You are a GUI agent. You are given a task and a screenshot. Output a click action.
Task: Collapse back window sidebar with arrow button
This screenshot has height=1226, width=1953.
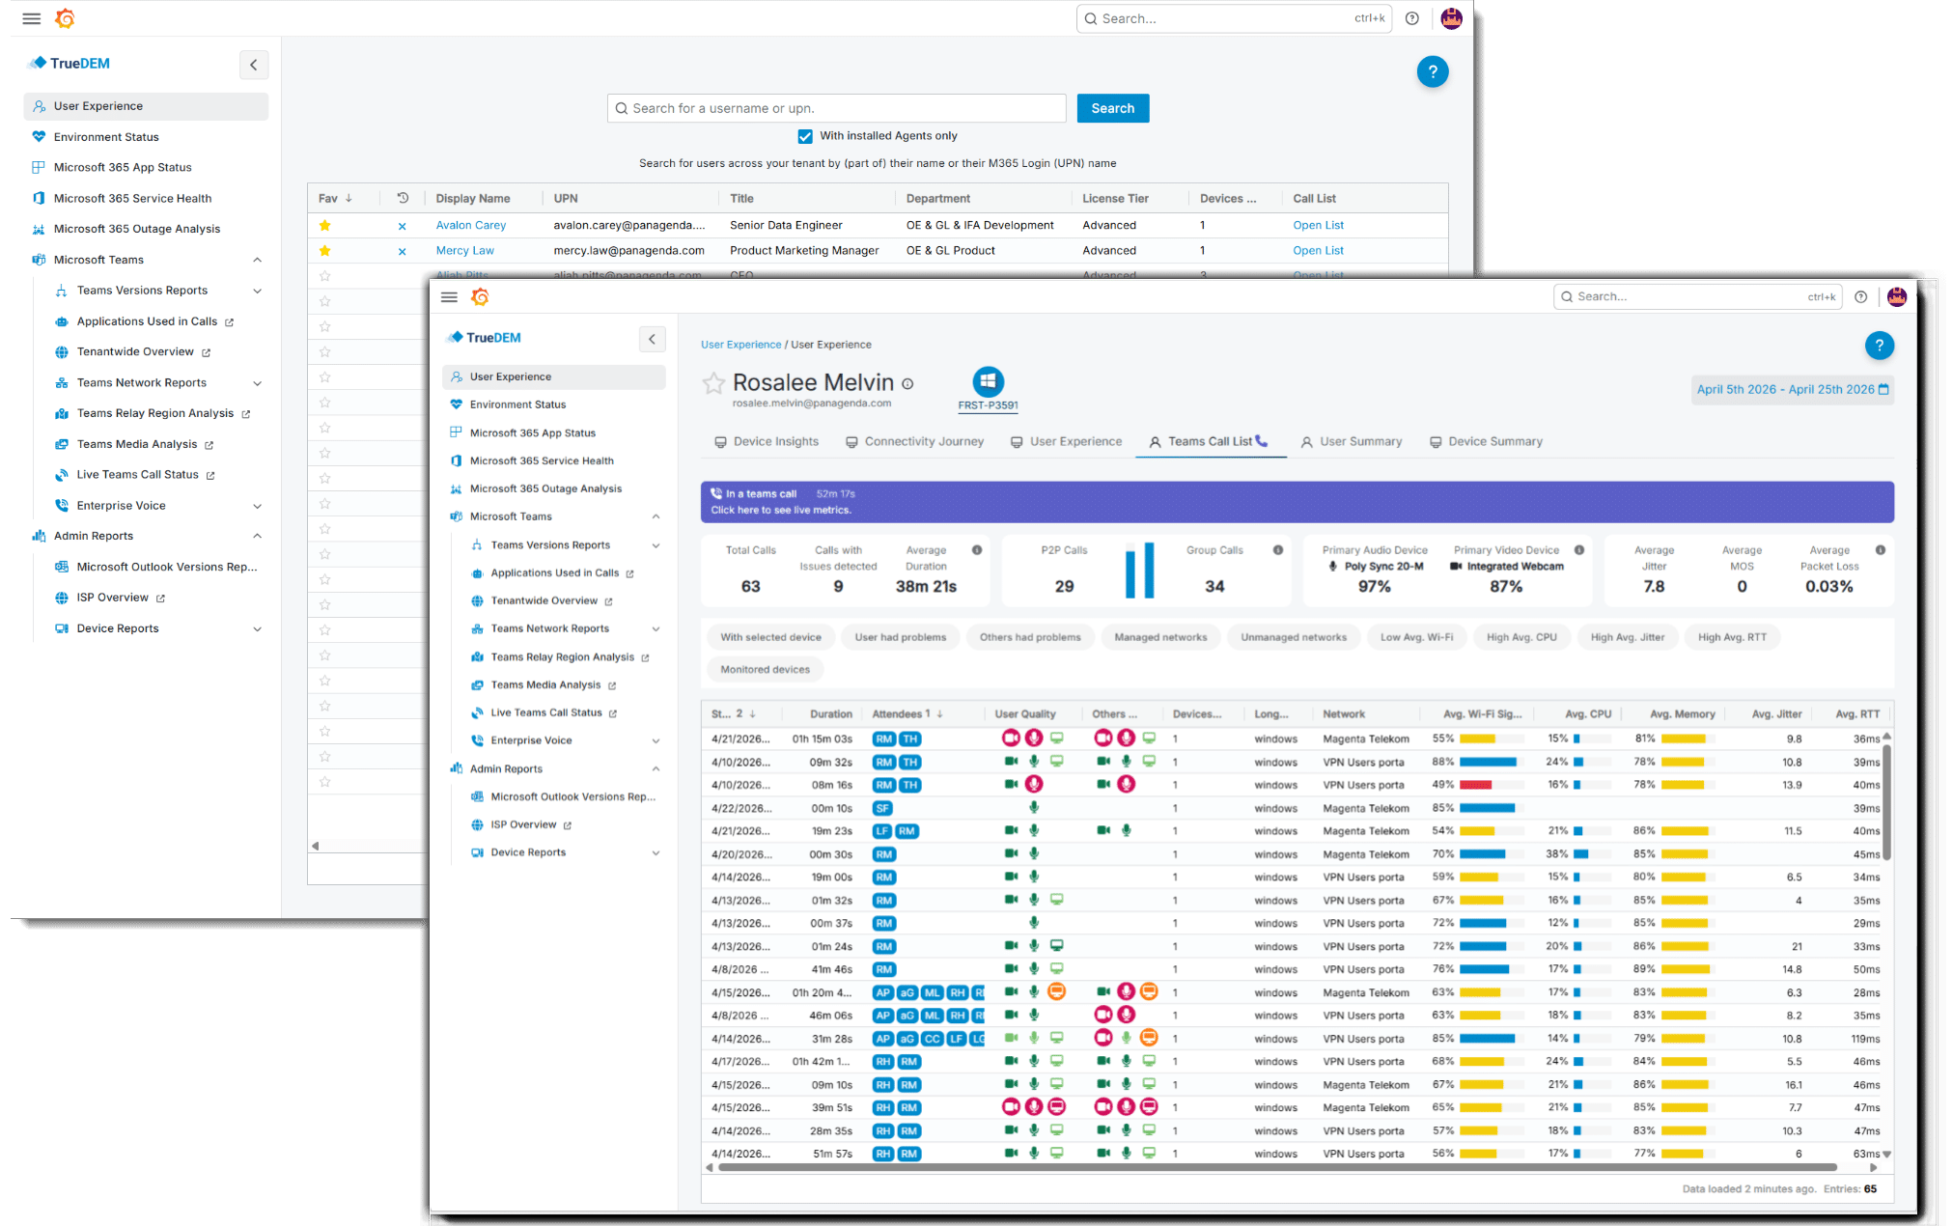click(254, 65)
